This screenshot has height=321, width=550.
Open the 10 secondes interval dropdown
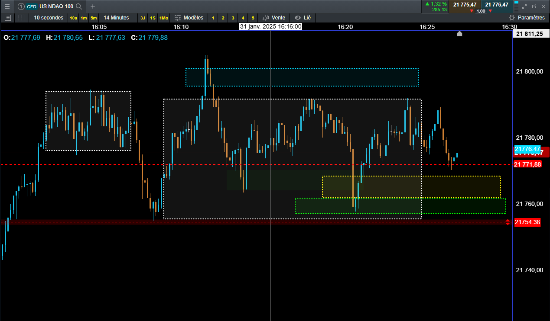[x=49, y=18]
